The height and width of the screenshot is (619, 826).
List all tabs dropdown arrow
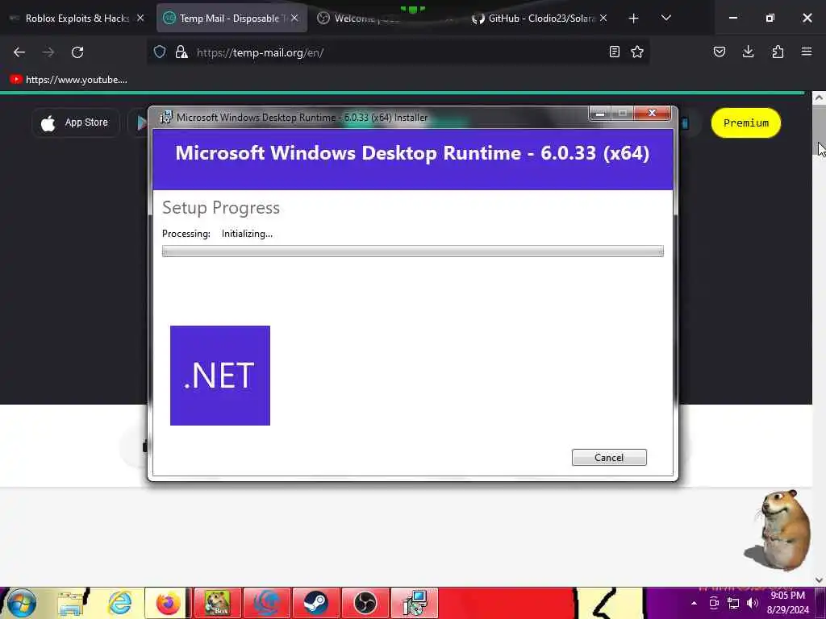point(665,19)
